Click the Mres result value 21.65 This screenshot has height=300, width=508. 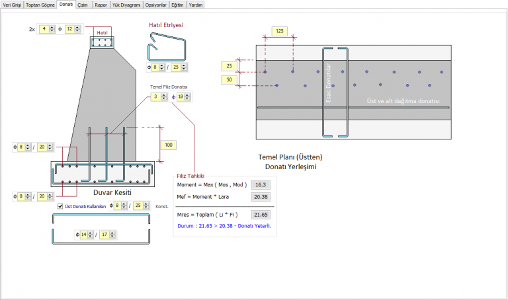[261, 215]
